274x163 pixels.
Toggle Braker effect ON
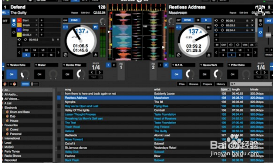coord(40,74)
